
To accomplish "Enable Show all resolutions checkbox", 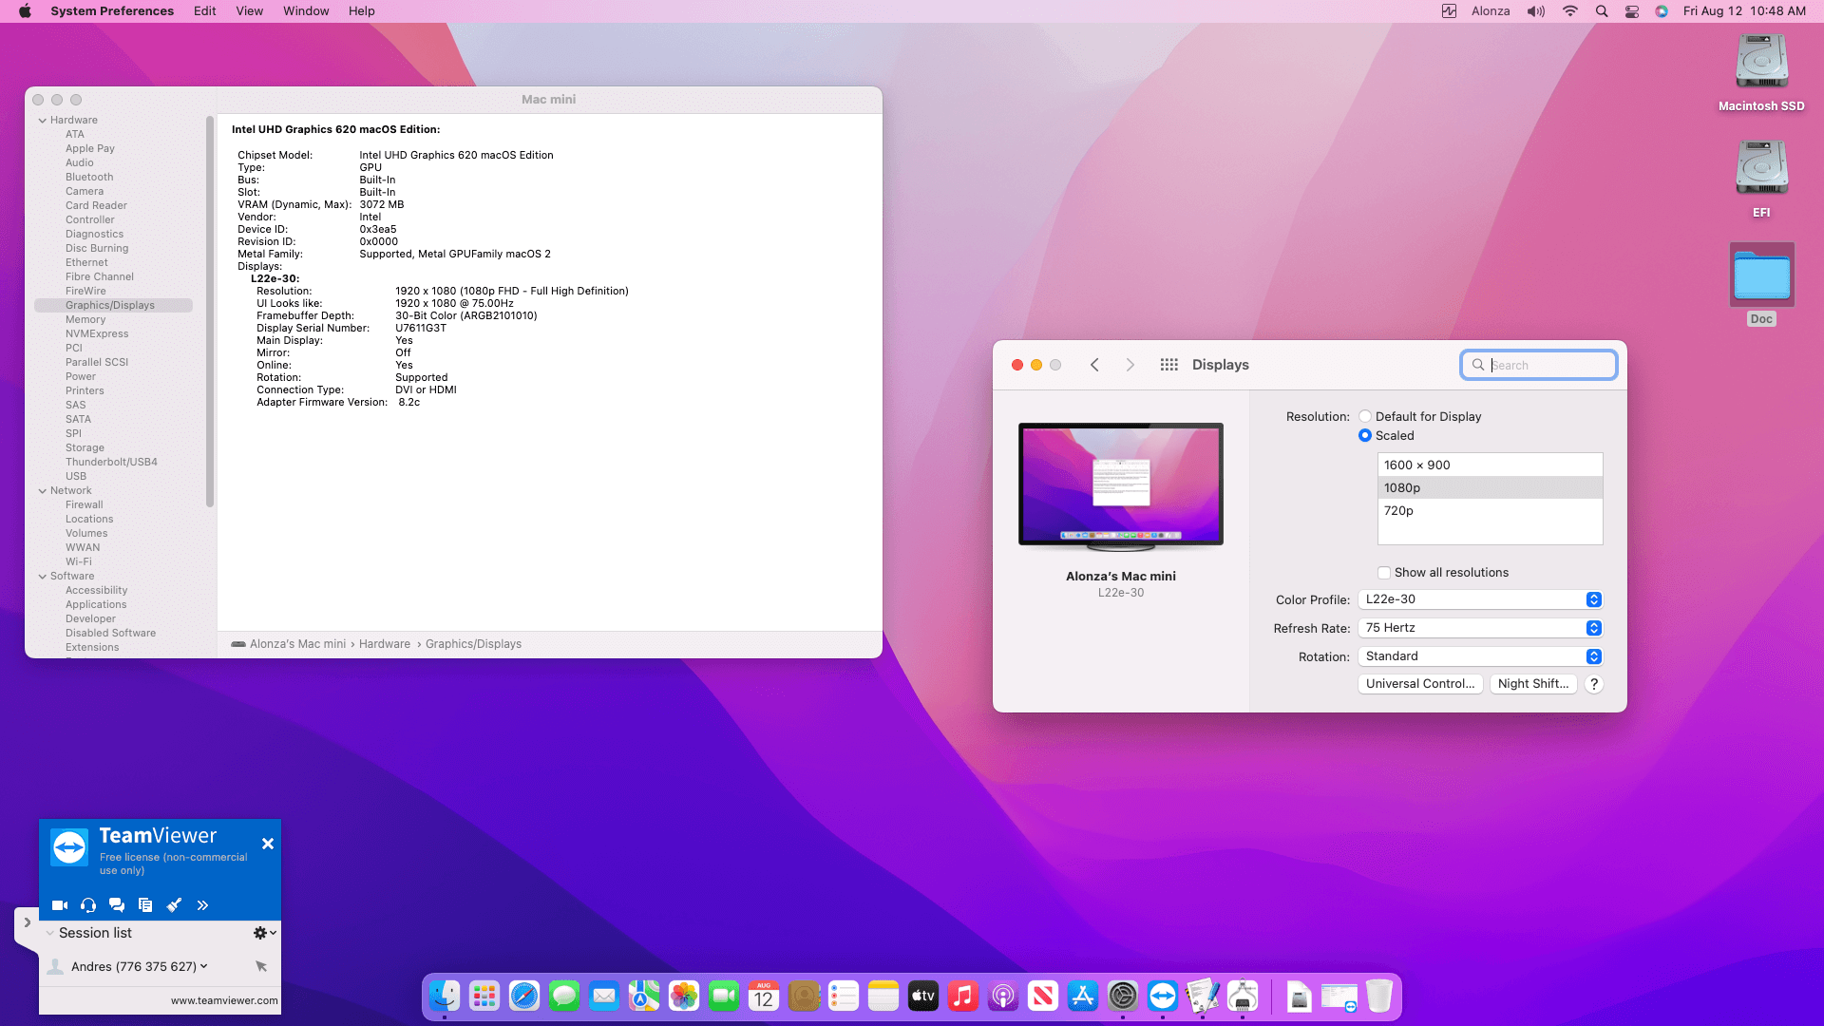I will (x=1384, y=573).
